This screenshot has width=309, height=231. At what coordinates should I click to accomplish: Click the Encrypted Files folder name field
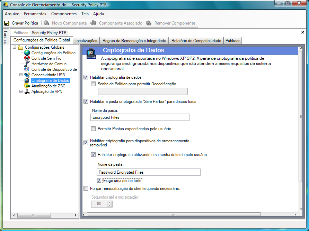140,117
